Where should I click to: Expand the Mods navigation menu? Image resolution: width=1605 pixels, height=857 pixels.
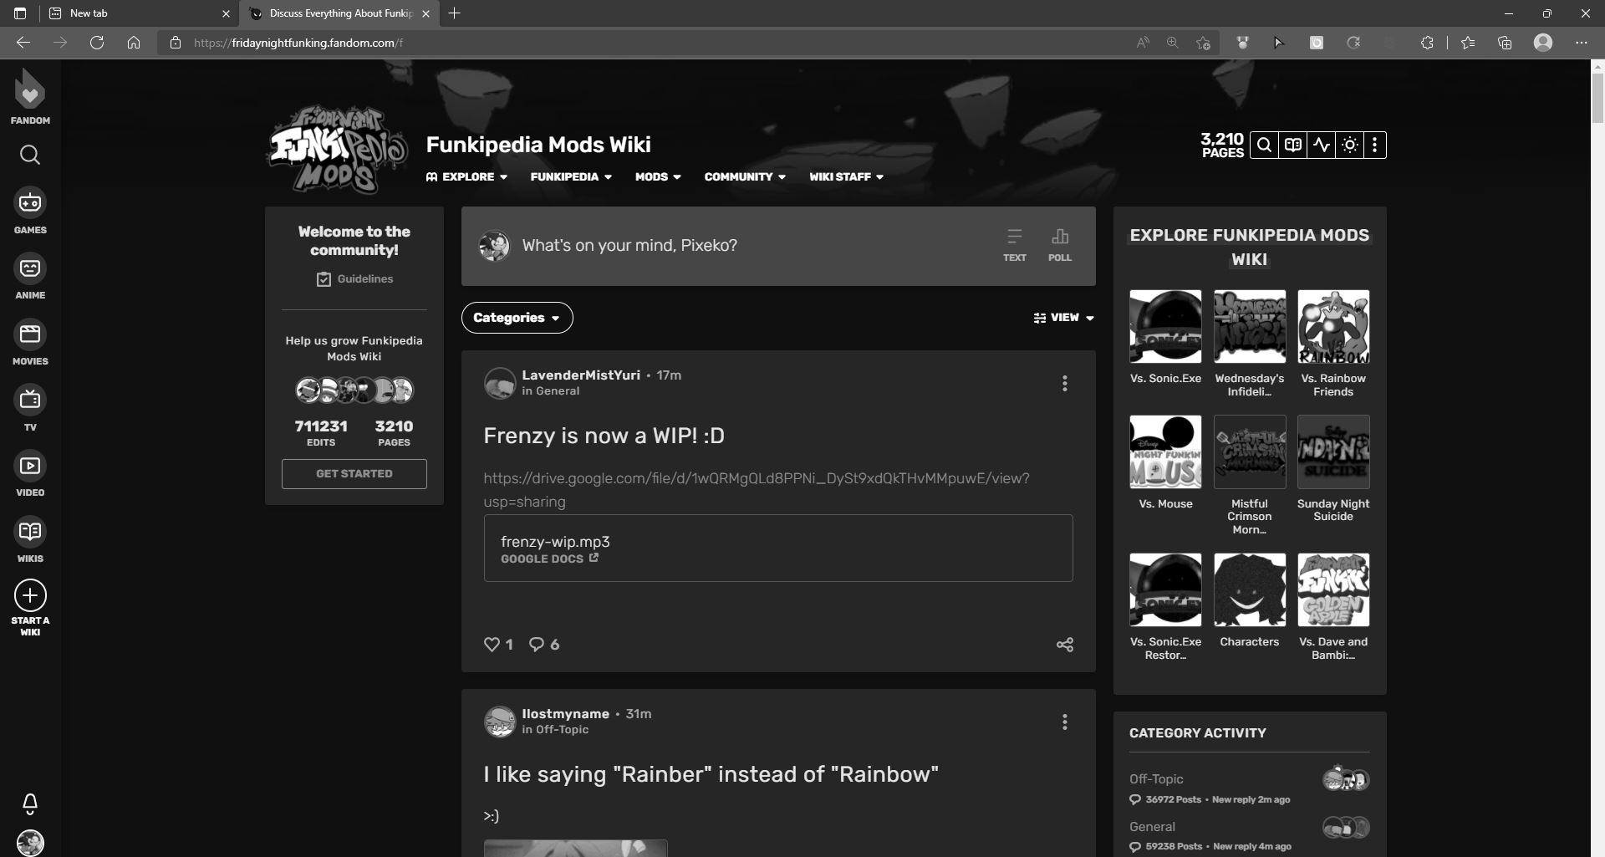coord(658,176)
